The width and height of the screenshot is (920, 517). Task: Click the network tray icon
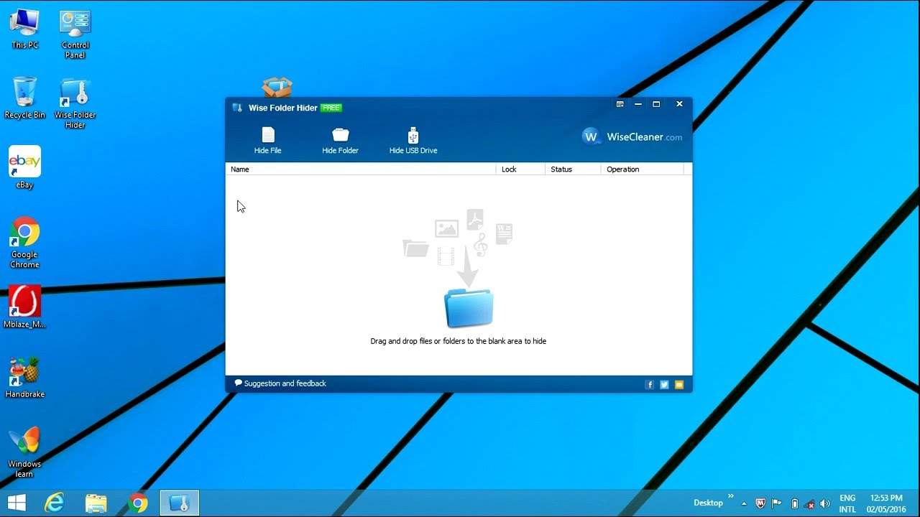click(809, 504)
